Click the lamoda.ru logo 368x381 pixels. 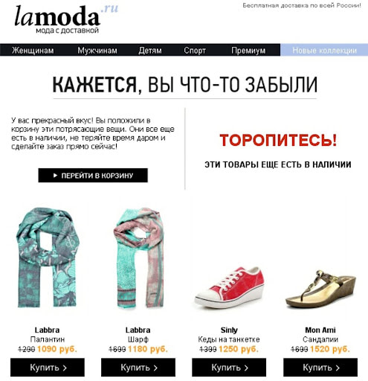(x=66, y=19)
